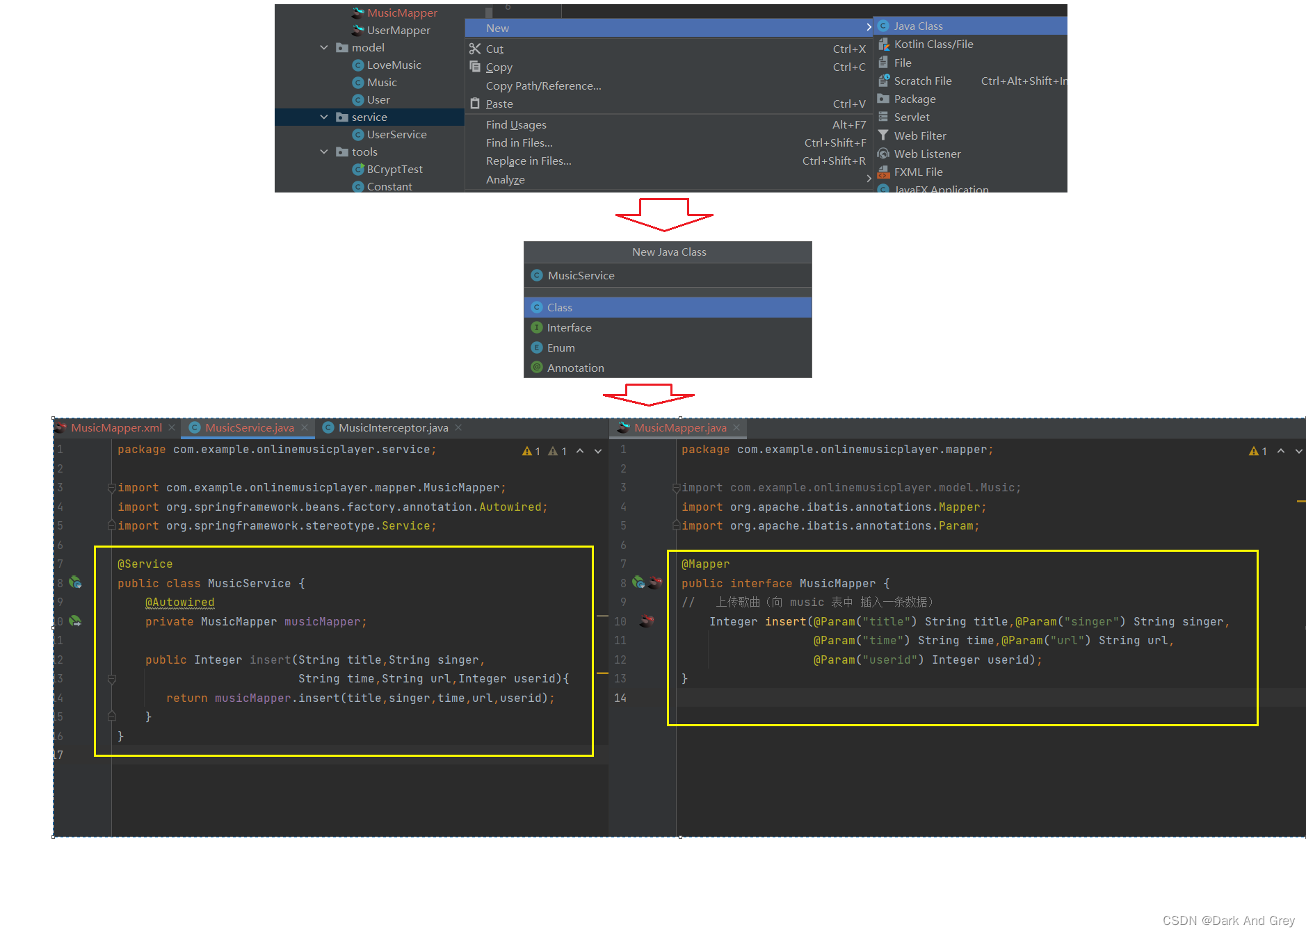The height and width of the screenshot is (934, 1306).
Task: Close the MusicMapper.java tab
Action: pyautogui.click(x=736, y=427)
